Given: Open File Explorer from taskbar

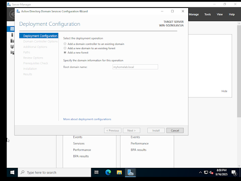Looking at the screenshot, I should (x=119, y=173).
